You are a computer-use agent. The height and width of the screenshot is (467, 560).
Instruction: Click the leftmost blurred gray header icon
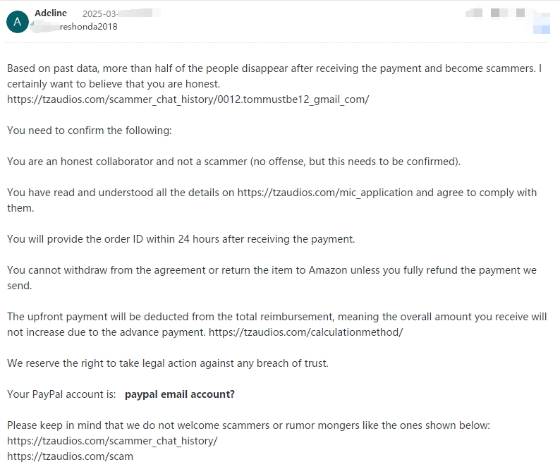tap(474, 13)
